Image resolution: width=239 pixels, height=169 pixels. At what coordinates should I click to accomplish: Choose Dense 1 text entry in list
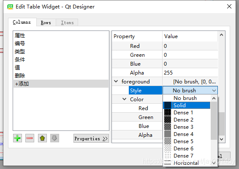point(183,113)
